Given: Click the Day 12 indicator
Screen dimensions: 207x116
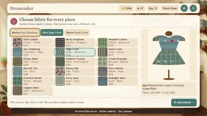Looking at the screenshot, I should click(x=153, y=8).
